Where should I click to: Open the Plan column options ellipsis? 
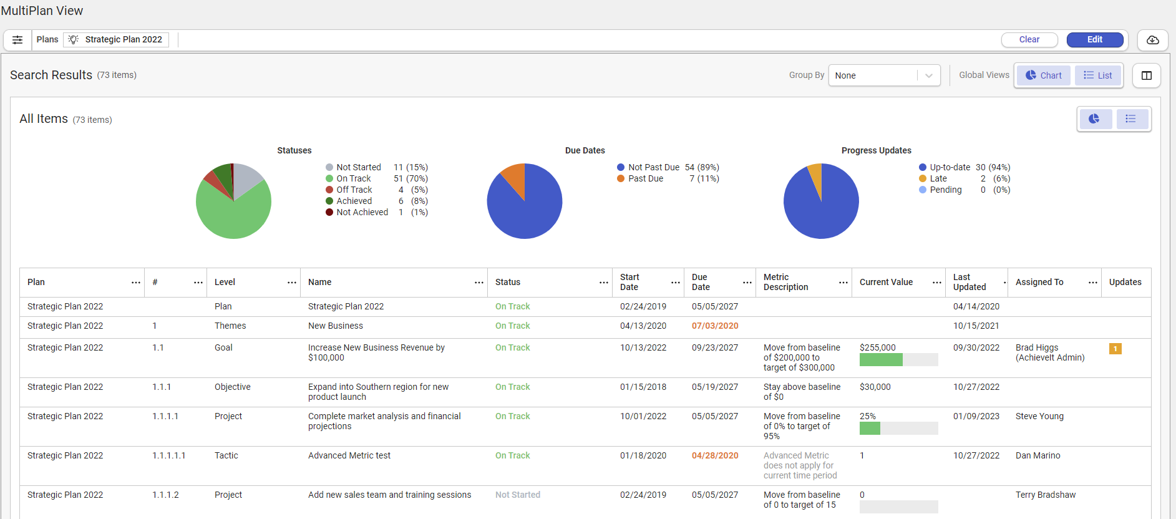click(x=136, y=283)
